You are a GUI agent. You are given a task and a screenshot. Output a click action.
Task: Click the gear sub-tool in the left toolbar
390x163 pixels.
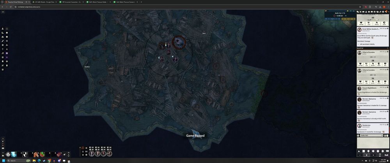7,61
